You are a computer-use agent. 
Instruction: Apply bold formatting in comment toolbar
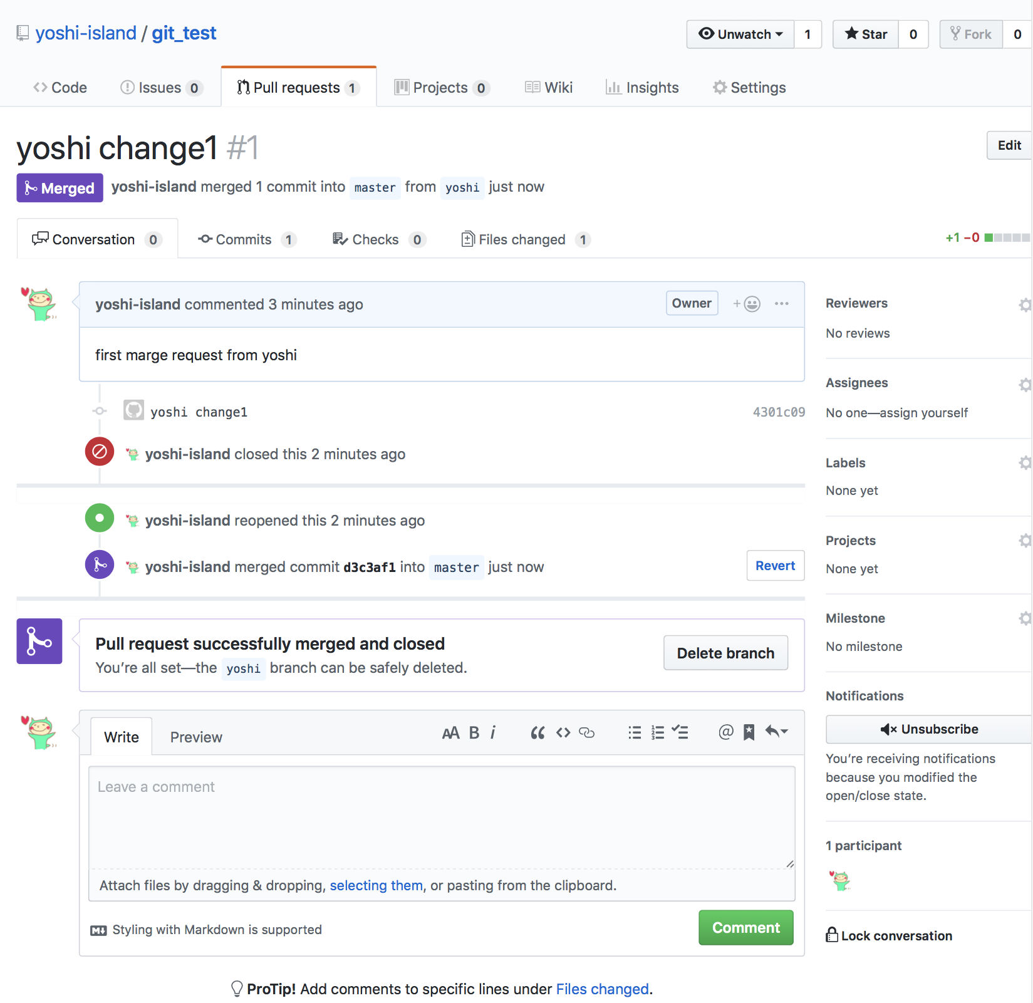(474, 732)
